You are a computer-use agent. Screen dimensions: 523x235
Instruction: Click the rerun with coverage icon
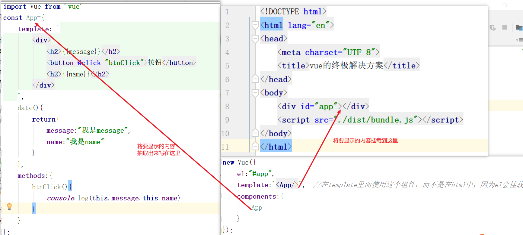point(493,28)
